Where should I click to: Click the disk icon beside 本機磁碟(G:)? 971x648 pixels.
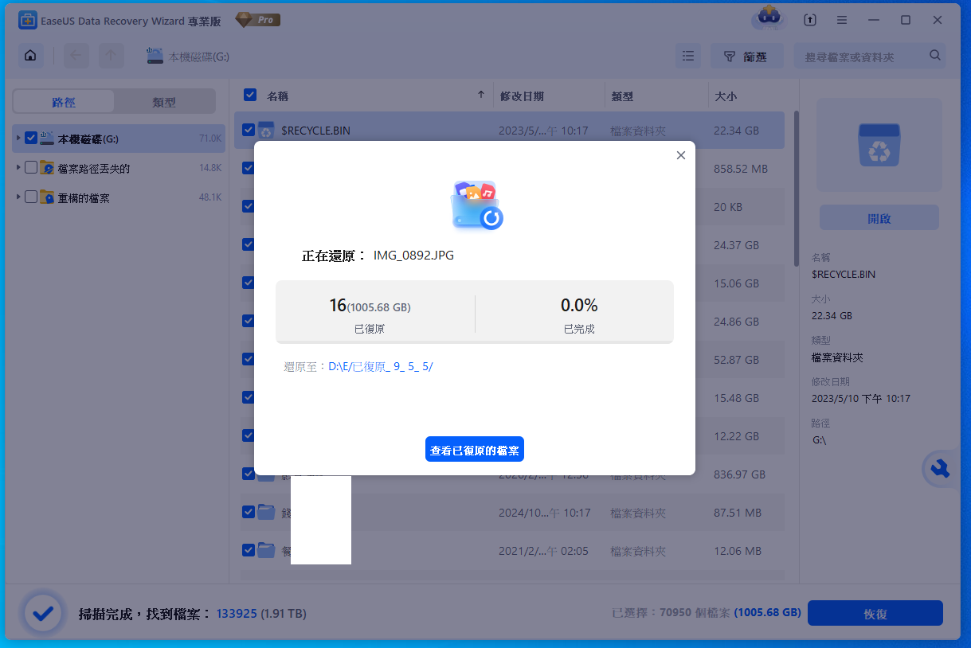click(x=153, y=56)
